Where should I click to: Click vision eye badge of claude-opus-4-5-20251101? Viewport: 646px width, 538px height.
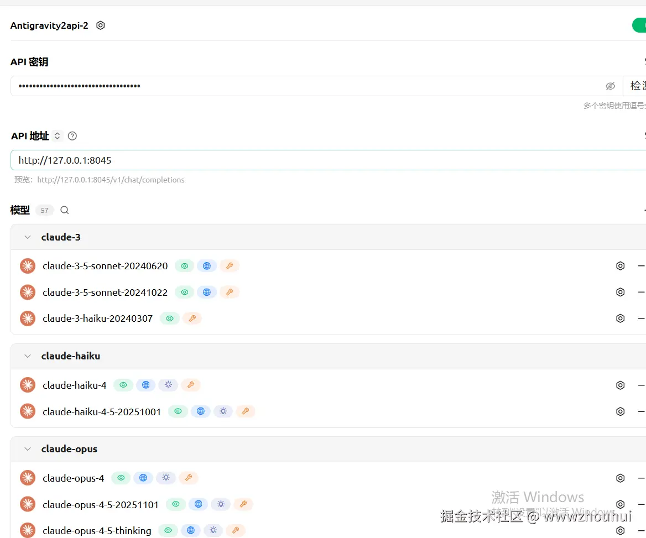[x=176, y=504]
